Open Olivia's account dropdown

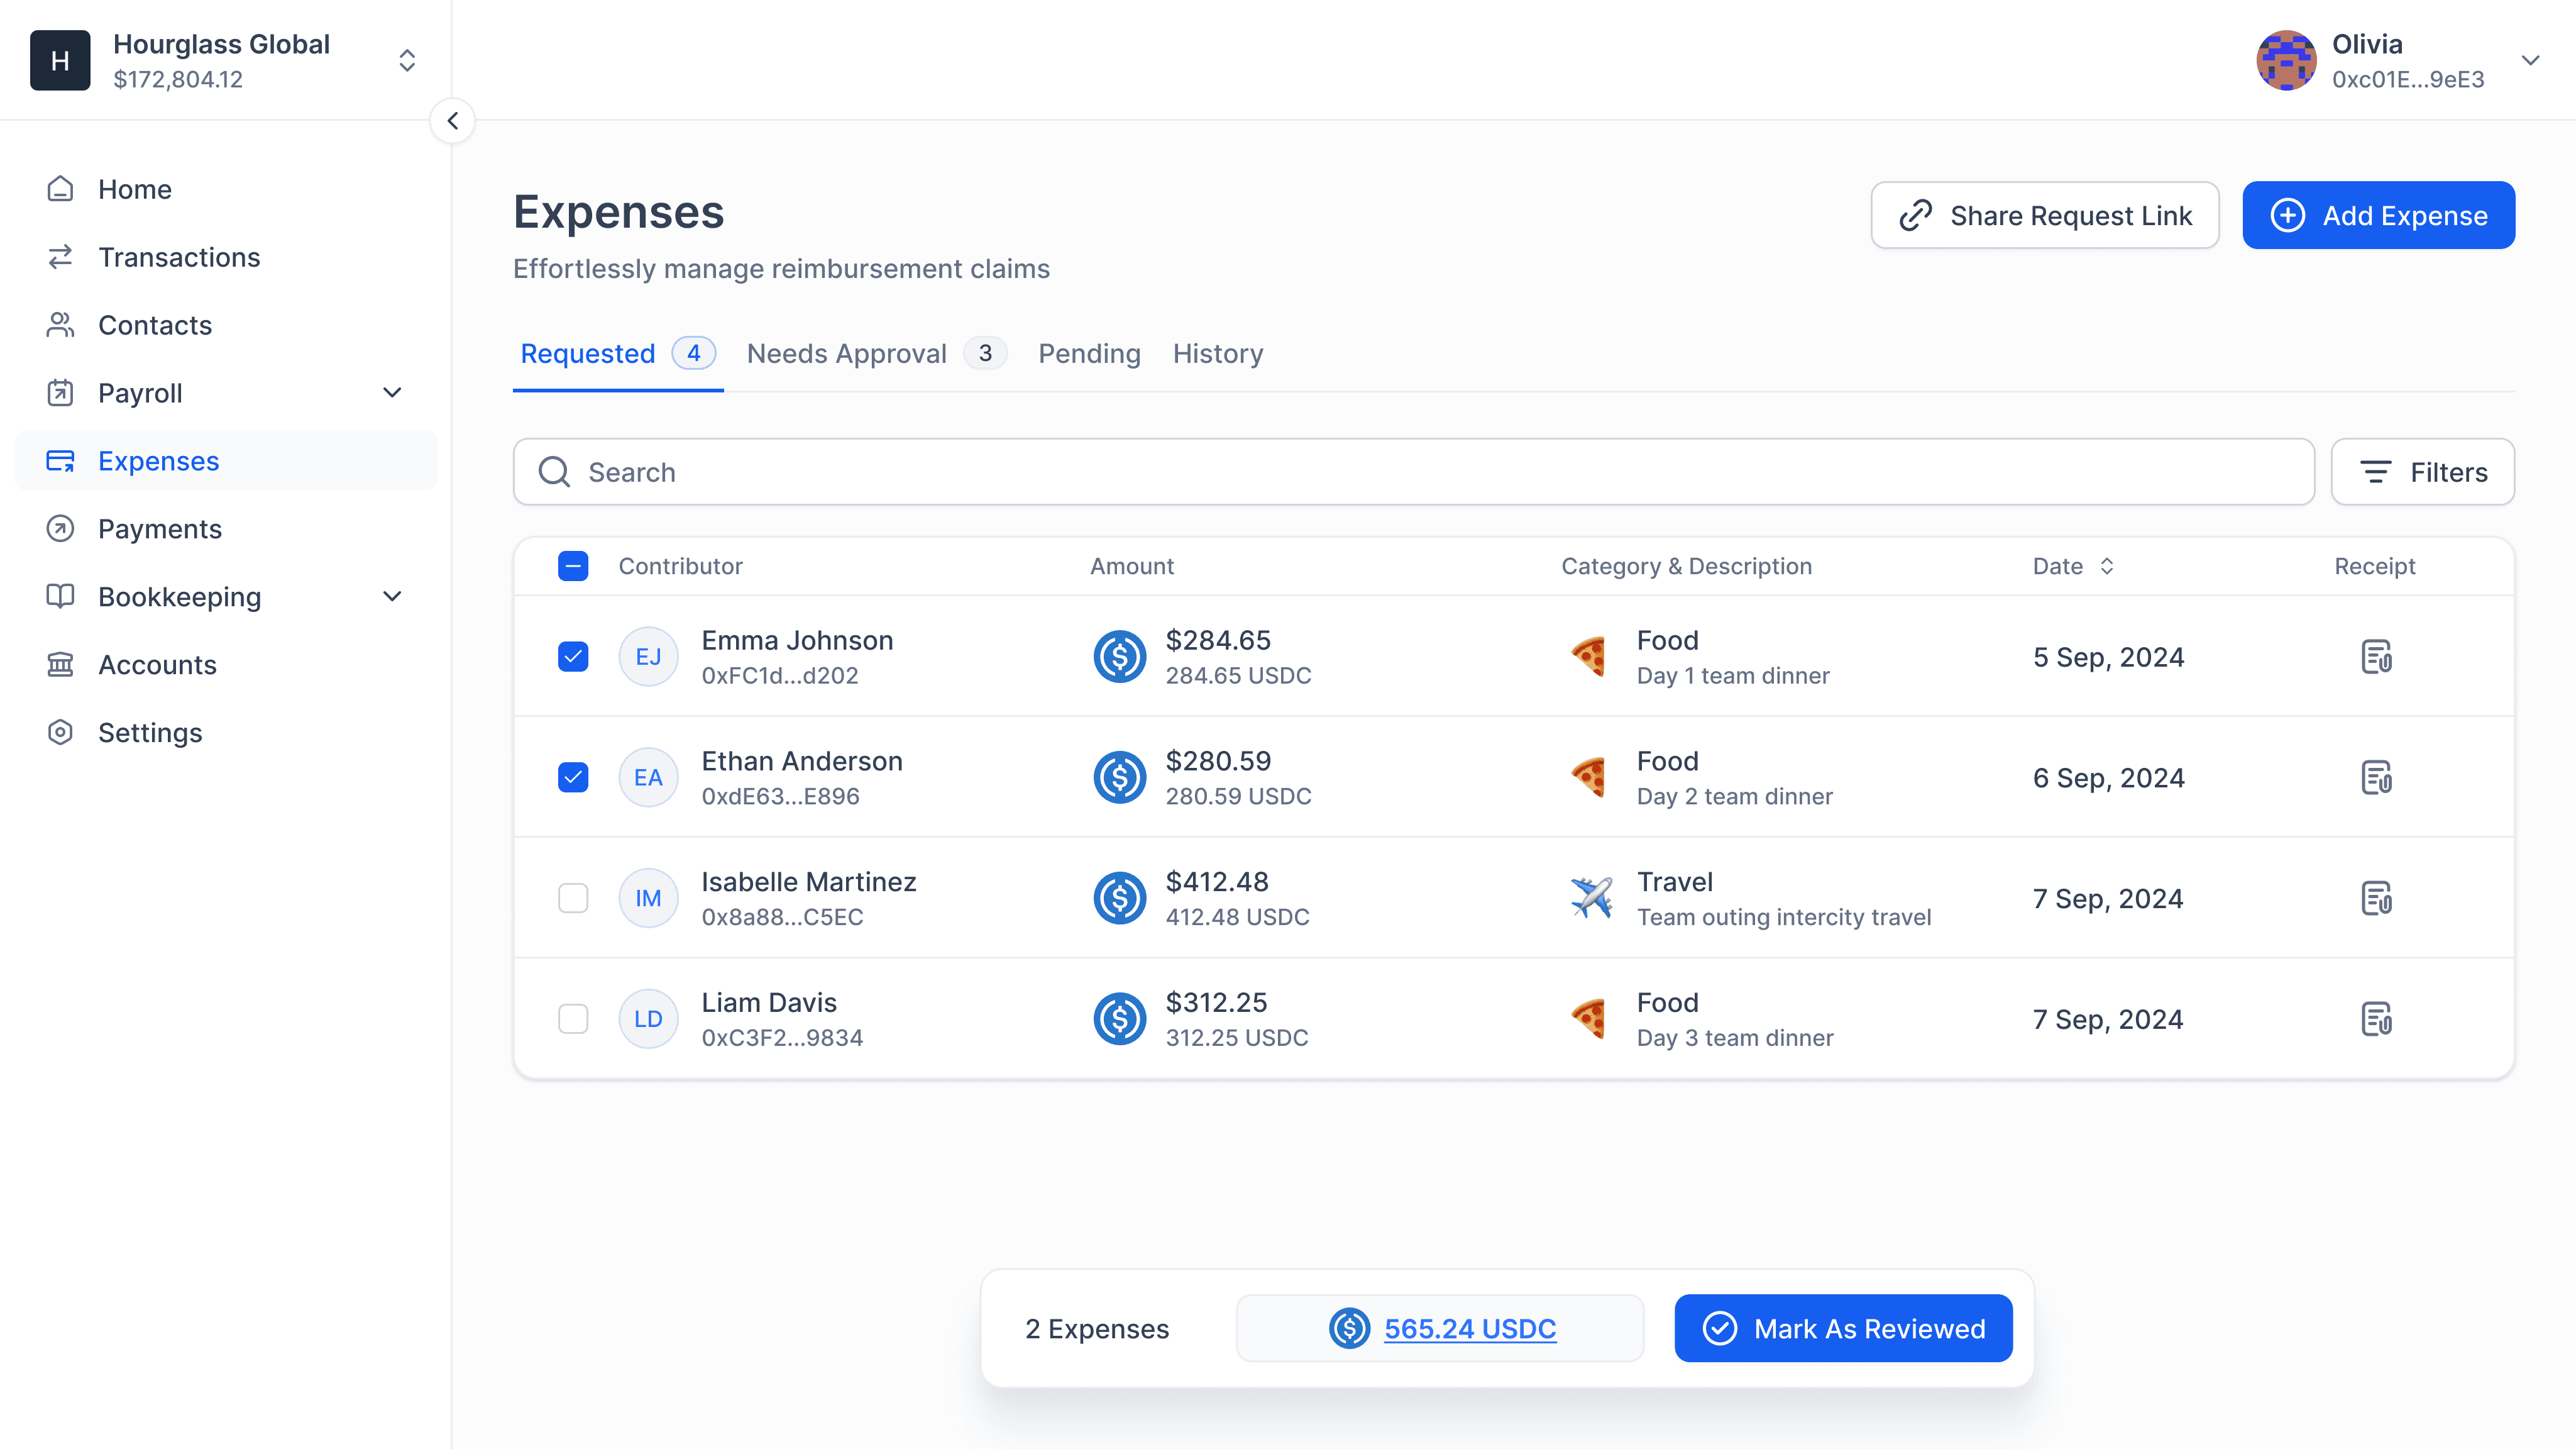(2532, 60)
